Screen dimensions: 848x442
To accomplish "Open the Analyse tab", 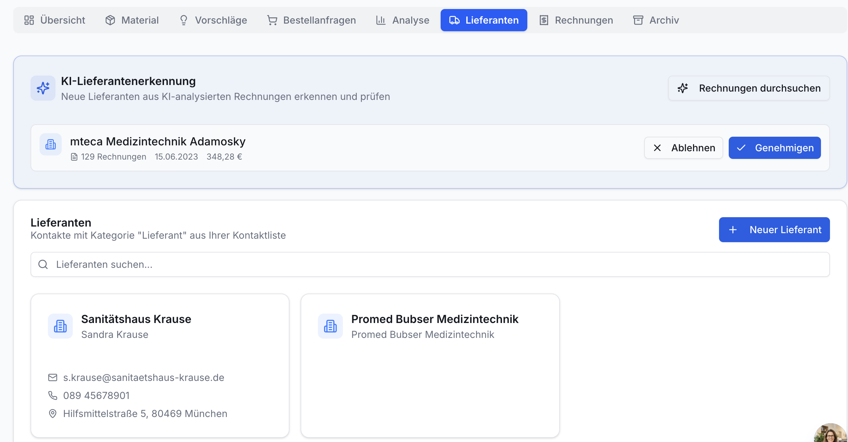I will point(403,20).
